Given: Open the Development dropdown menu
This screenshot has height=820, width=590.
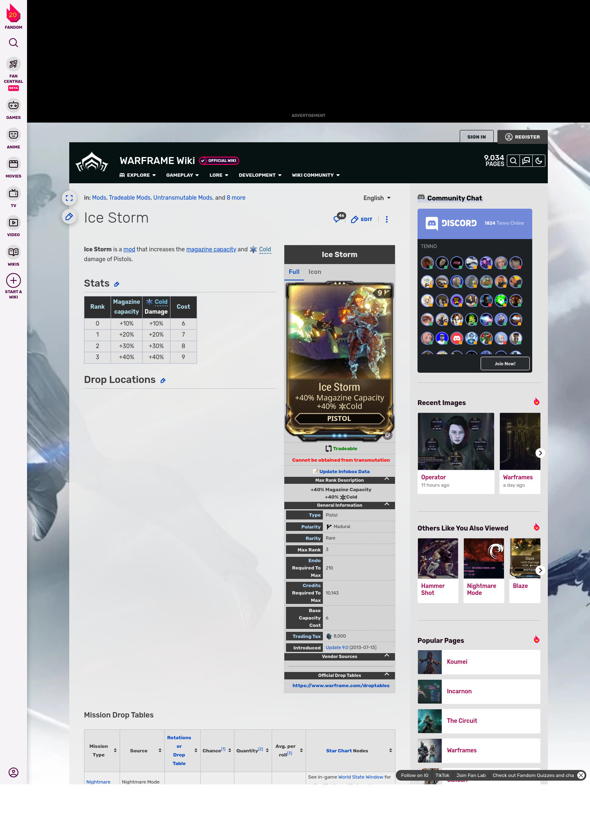Looking at the screenshot, I should 260,175.
